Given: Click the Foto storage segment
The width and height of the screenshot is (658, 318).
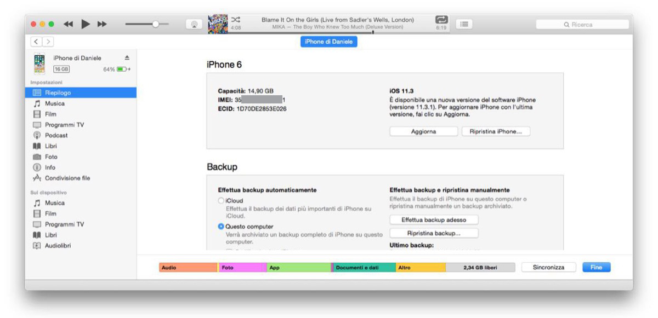Looking at the screenshot, I should (x=242, y=268).
